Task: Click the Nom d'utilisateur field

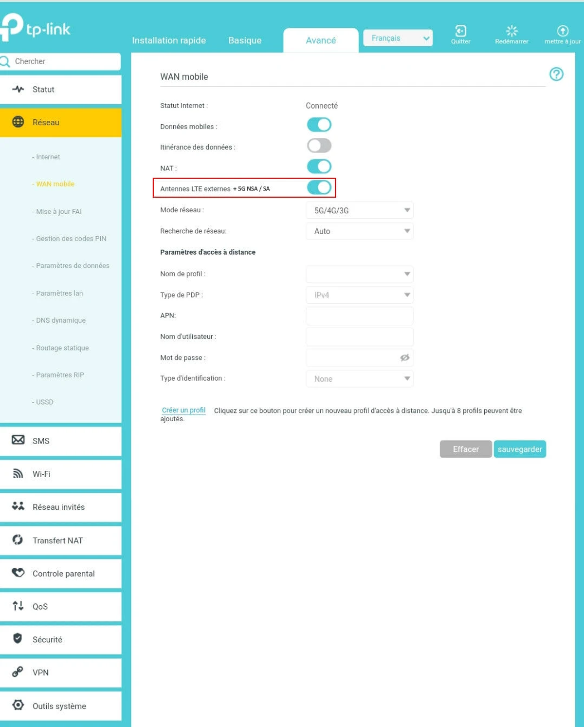Action: (x=360, y=337)
